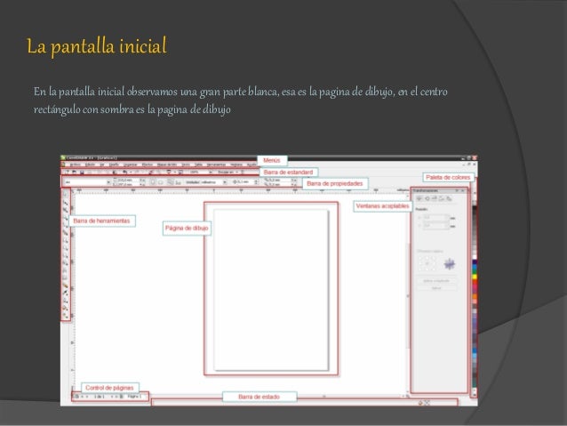Pick the yellow swatch in the color palette
The width and height of the screenshot is (567, 426).
click(475, 277)
